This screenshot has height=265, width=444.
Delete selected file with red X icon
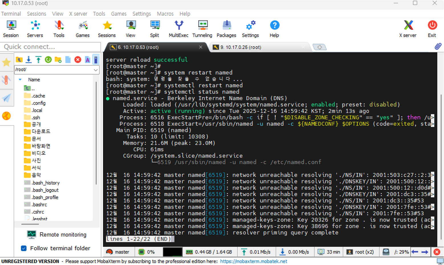[x=78, y=60]
